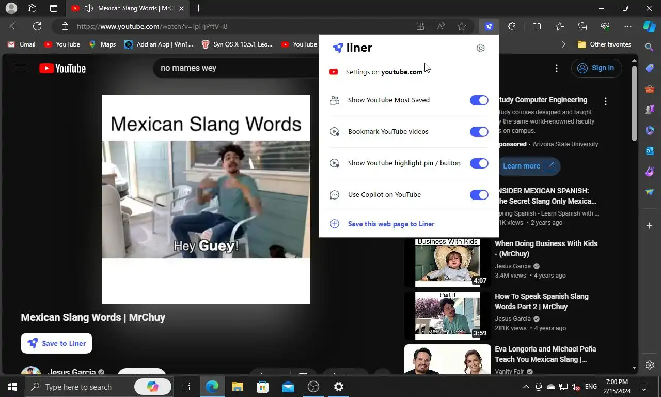This screenshot has width=661, height=397.
Task: Go back to previous page
Action: (14, 26)
